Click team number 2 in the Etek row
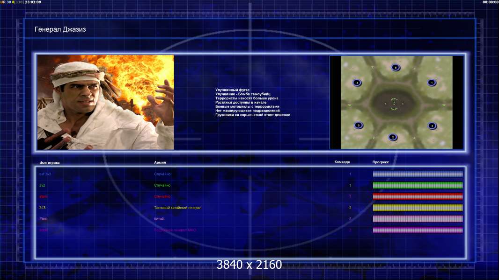The width and height of the screenshot is (499, 280). click(x=350, y=219)
